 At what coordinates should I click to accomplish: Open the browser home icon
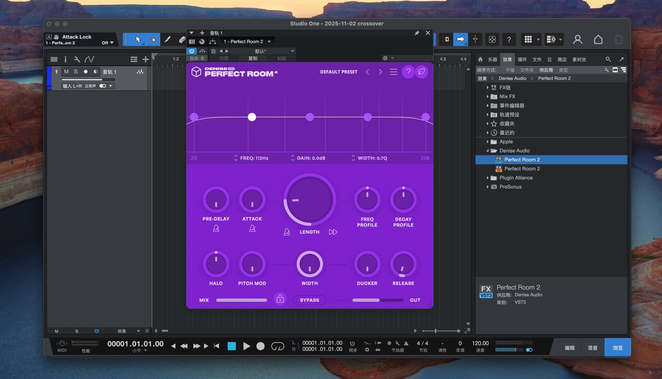[x=480, y=59]
